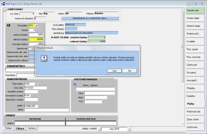Click the hand-folder icon beside ZAMĚSTNANEC

click(5, 10)
